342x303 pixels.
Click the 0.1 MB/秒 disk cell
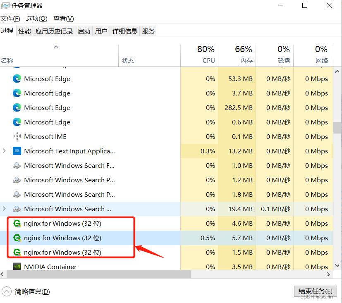[x=275, y=209]
